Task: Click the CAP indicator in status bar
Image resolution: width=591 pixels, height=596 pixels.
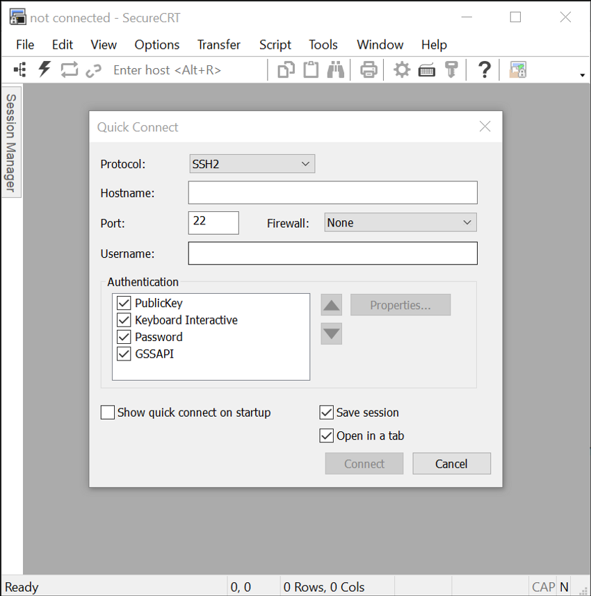Action: click(543, 587)
